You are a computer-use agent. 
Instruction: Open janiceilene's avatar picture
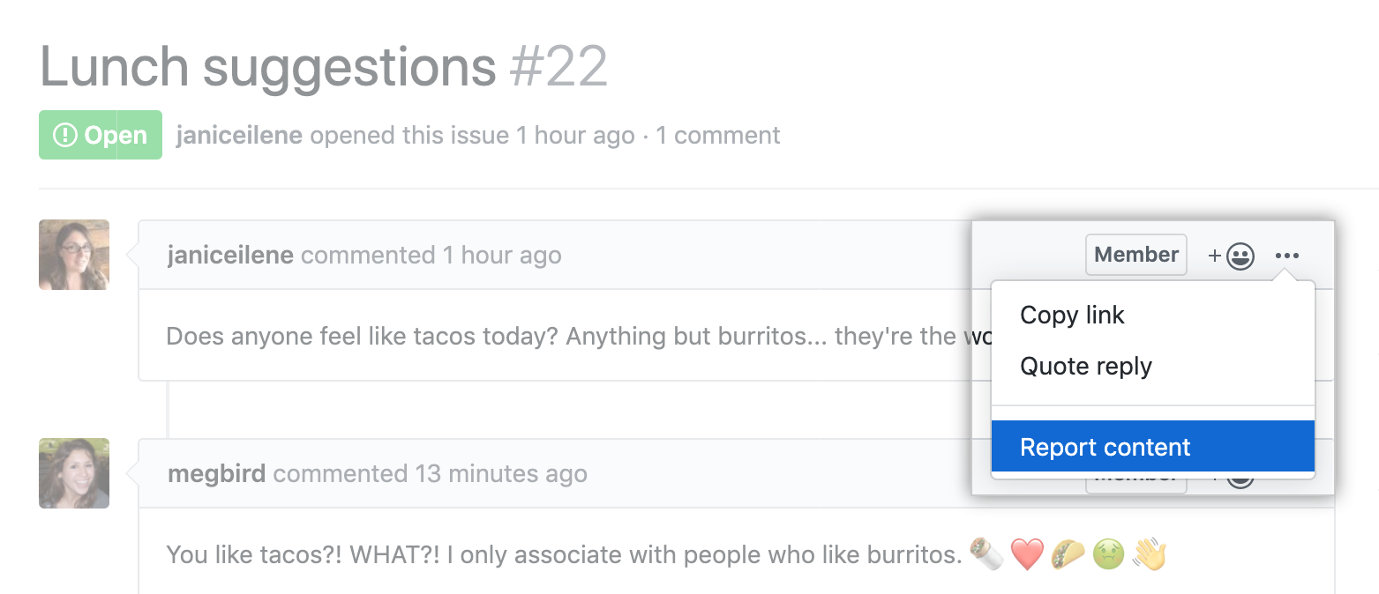coord(73,255)
